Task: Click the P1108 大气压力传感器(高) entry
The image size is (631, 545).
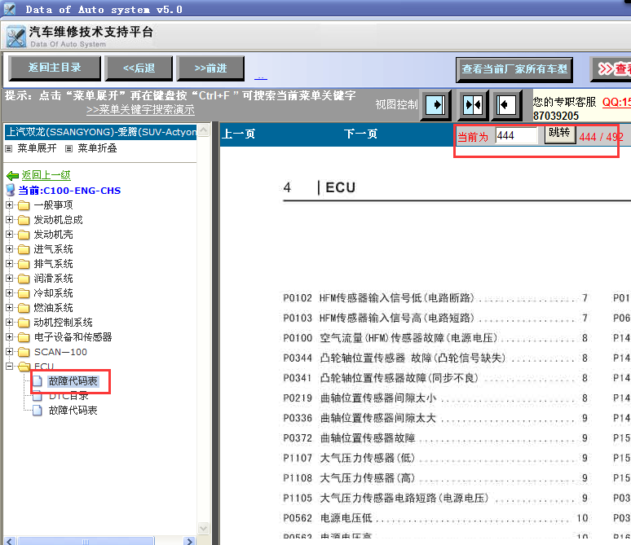Action: [x=435, y=478]
